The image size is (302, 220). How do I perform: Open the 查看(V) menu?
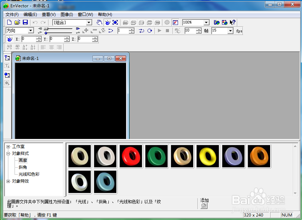pos(49,15)
